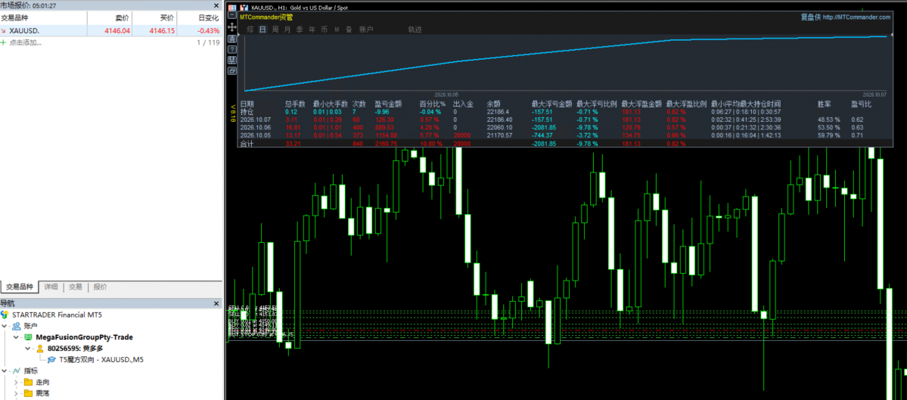Click the grid layout icon below the help icon
Viewport: 907px width, 400px height.
click(232, 60)
